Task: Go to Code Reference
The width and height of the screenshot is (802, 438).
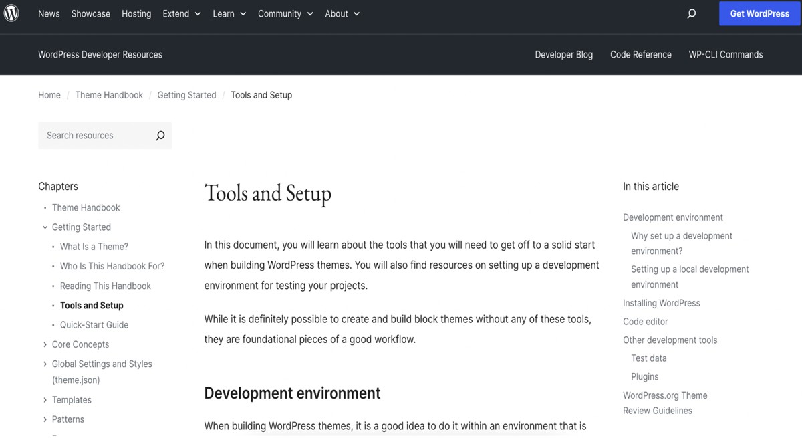Action: click(x=641, y=55)
